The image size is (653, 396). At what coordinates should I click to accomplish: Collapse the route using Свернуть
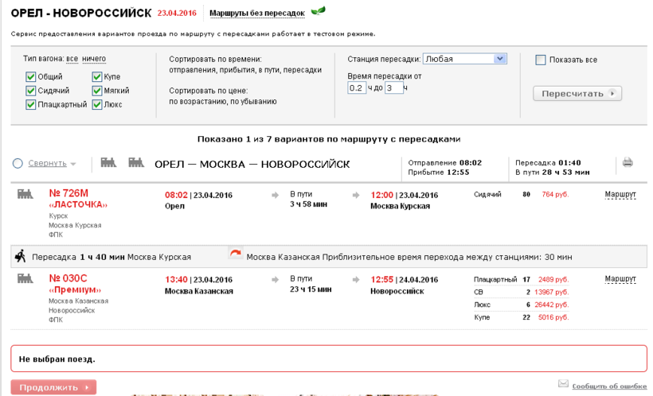pos(48,164)
